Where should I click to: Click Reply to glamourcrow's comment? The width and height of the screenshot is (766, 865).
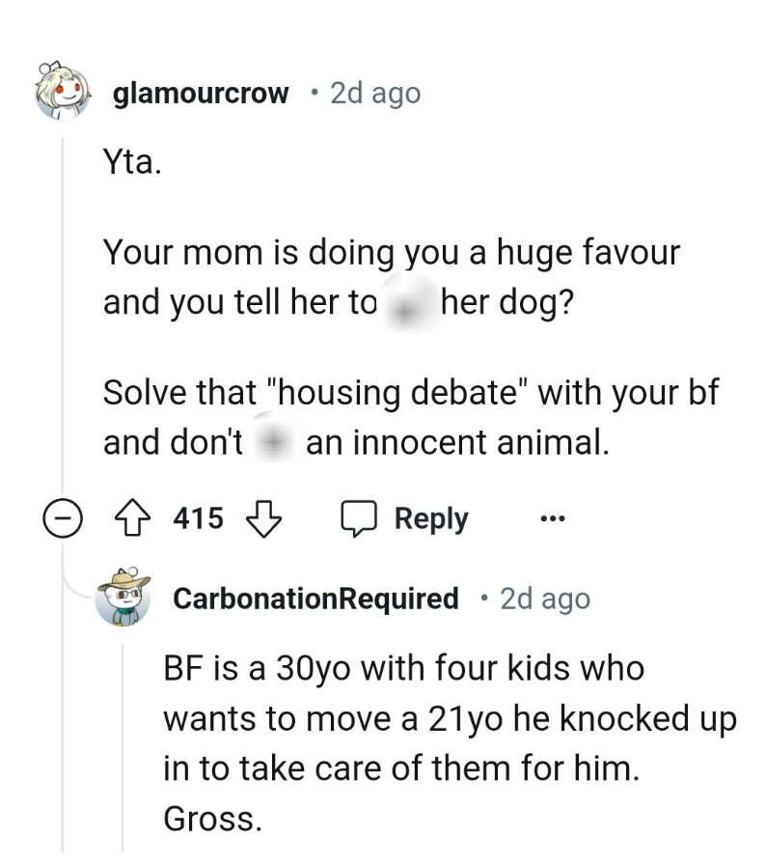click(x=430, y=517)
